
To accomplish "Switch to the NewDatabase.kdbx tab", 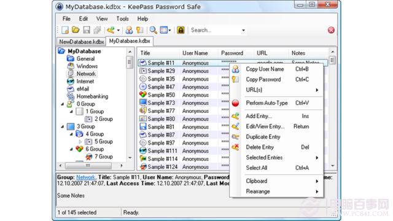I will click(x=82, y=42).
